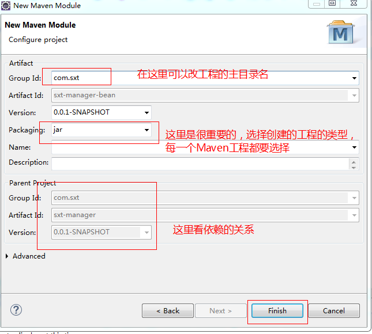Screen dimensions: 372x334
Task: Open the Parent Project sxt-manager Artifact Id dropdown
Action: pos(354,215)
